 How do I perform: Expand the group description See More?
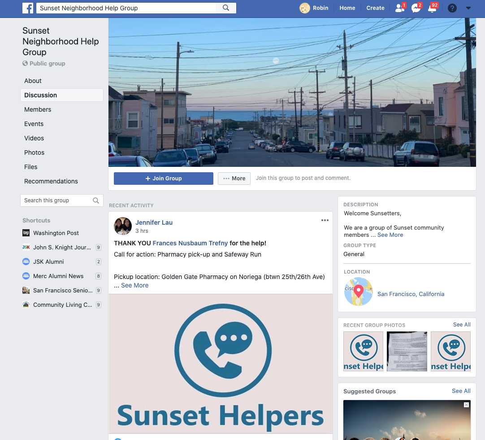tap(390, 235)
